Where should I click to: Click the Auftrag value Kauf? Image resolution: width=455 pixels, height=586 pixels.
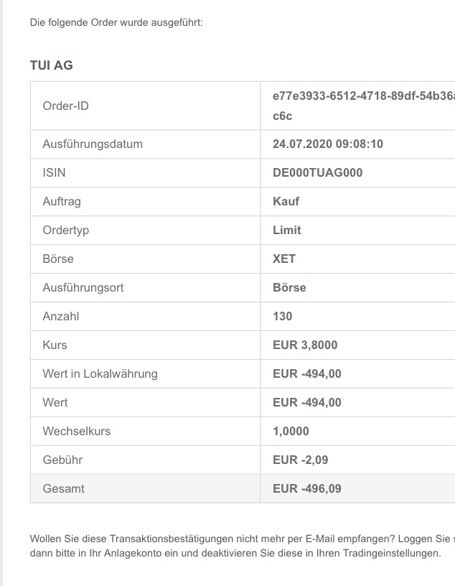click(286, 201)
